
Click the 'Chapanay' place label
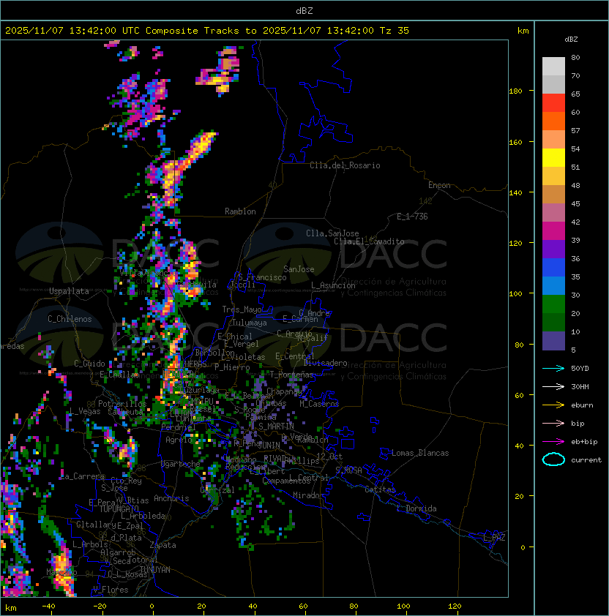tap(284, 391)
